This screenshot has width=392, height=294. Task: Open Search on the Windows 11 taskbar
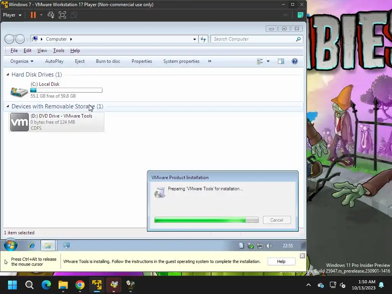pyautogui.click(x=29, y=284)
